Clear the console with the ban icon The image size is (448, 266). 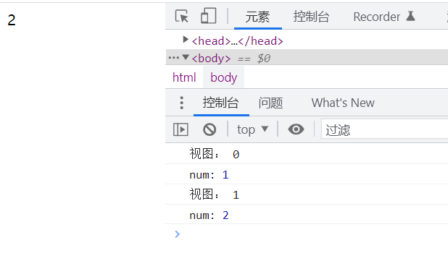point(210,129)
